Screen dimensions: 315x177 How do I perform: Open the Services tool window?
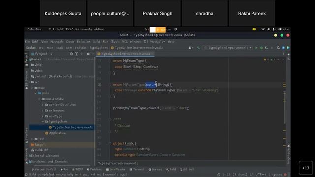[156, 169]
